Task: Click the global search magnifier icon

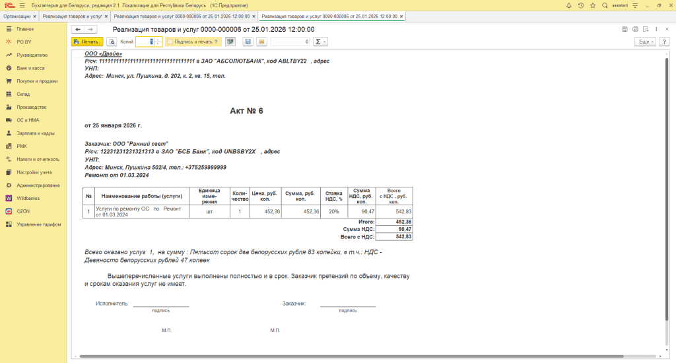Action: click(605, 5)
